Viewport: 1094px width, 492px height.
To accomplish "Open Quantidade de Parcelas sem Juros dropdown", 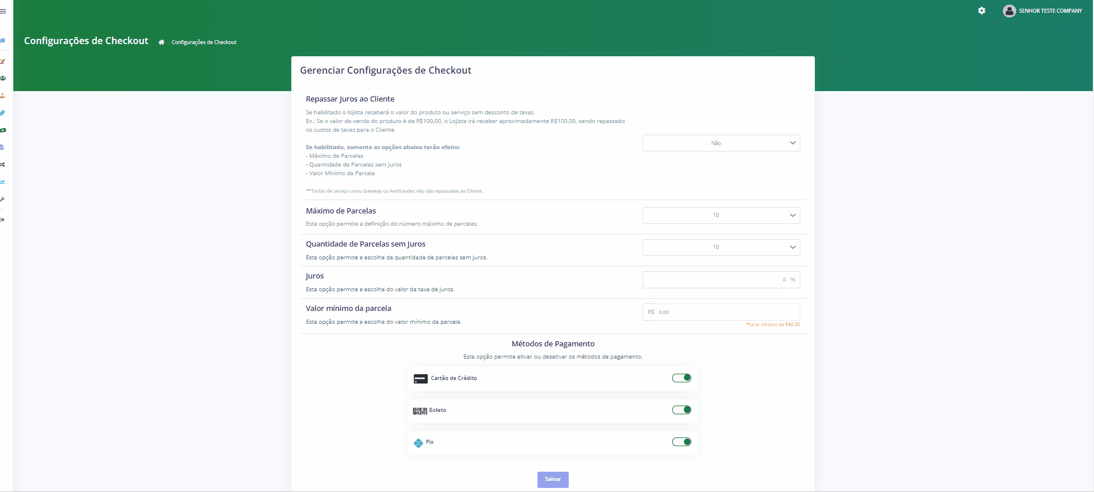I will pos(721,247).
